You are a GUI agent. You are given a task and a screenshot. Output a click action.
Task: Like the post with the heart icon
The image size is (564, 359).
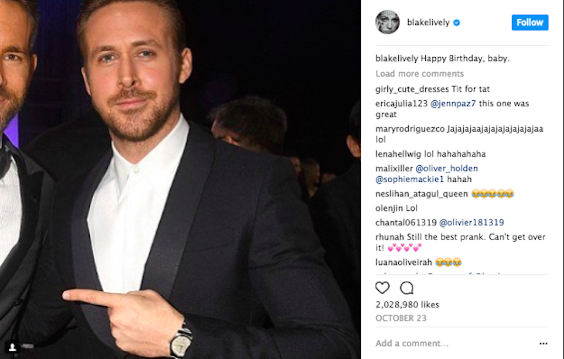pos(382,287)
